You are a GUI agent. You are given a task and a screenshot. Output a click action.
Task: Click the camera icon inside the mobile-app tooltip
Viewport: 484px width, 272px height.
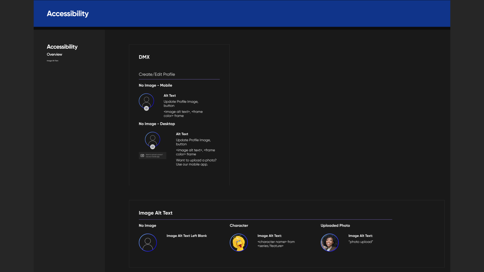(142, 155)
